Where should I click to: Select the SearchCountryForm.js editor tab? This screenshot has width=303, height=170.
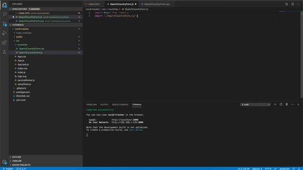point(122,4)
